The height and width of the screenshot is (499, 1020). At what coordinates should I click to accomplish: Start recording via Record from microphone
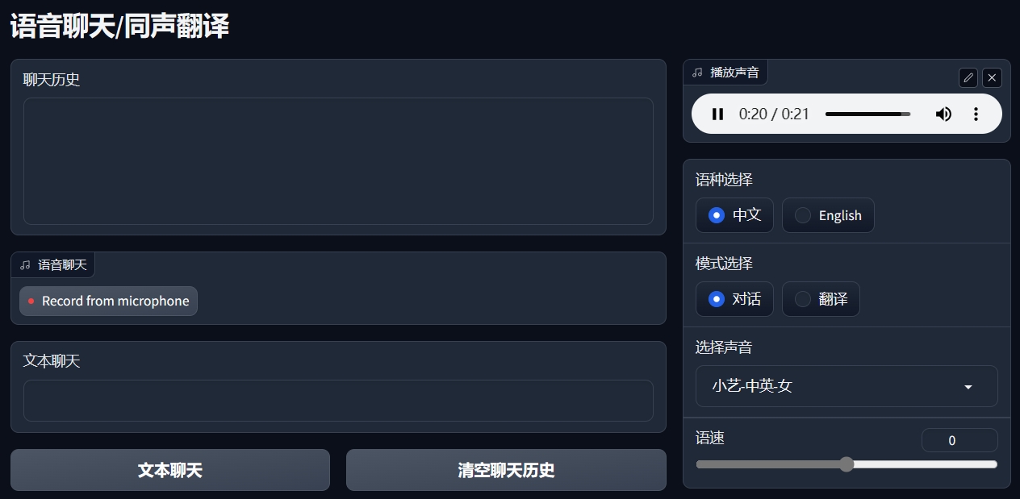(x=108, y=301)
